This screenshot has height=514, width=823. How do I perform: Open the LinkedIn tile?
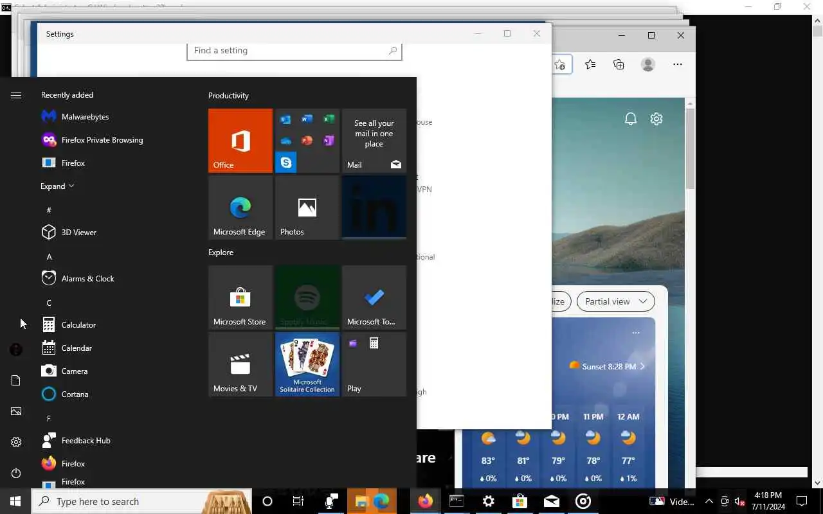374,208
